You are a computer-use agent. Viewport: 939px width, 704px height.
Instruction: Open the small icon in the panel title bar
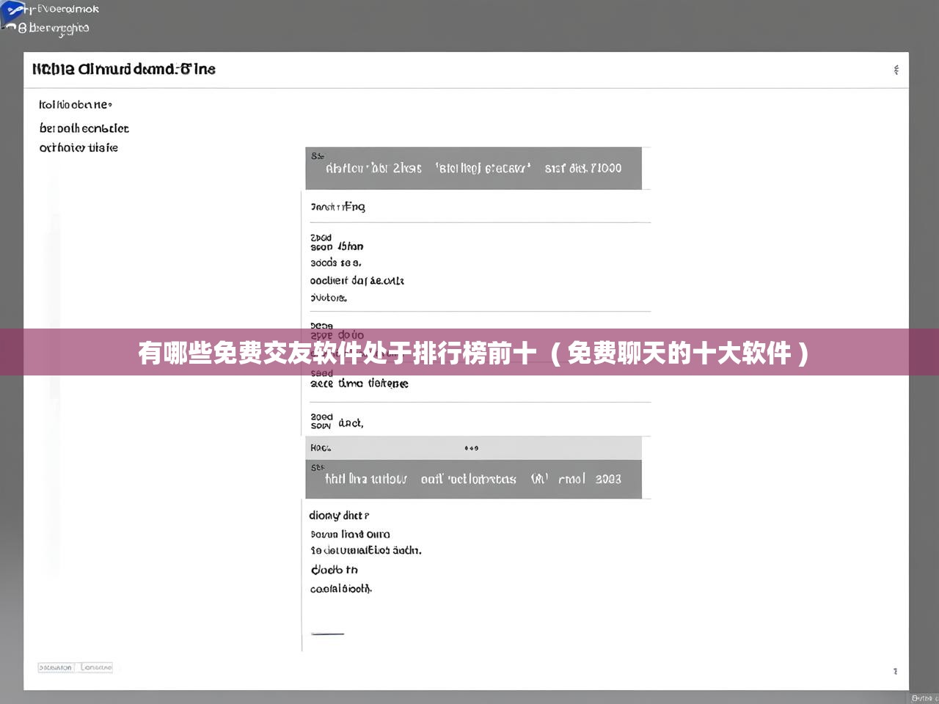tap(896, 70)
